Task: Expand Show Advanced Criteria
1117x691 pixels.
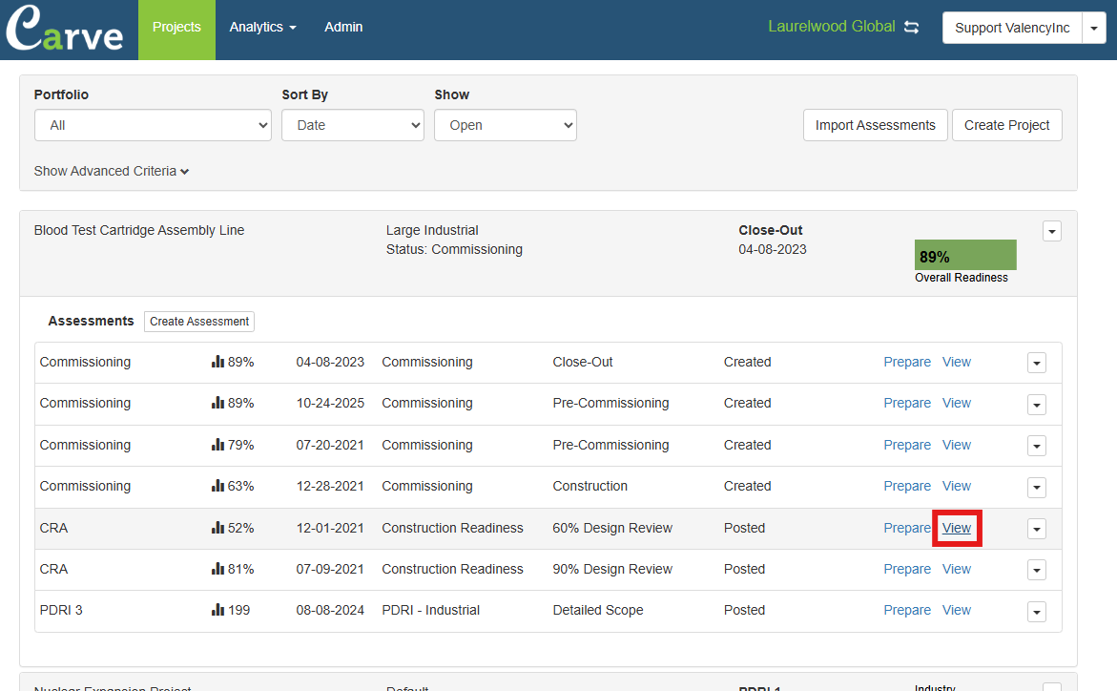Action: click(111, 171)
